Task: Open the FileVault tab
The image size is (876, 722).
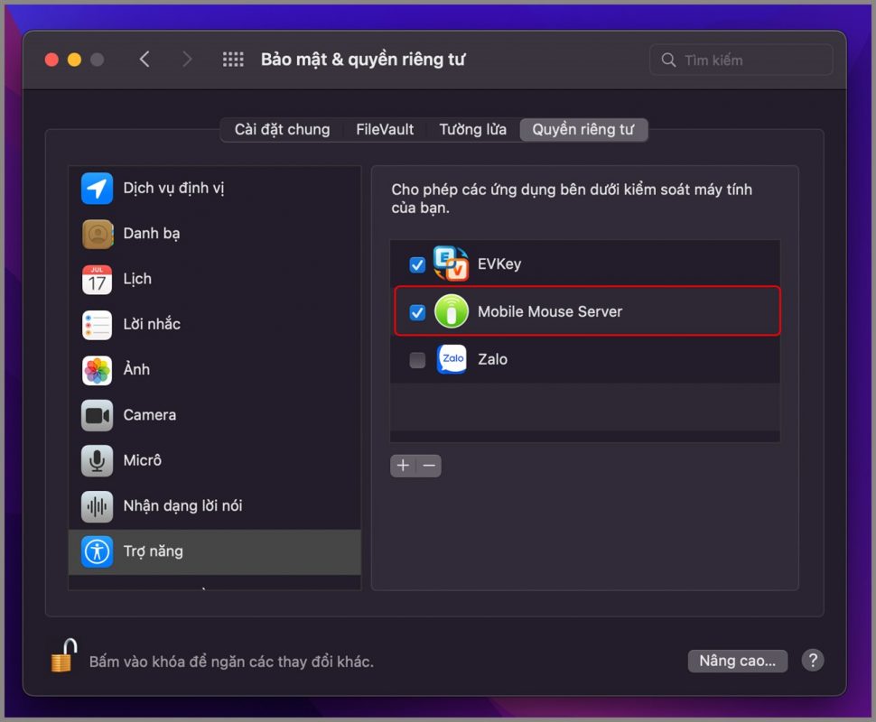Action: coord(385,130)
